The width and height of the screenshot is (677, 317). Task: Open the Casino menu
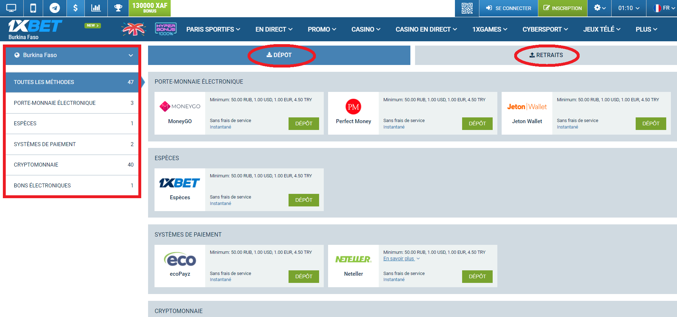[365, 29]
